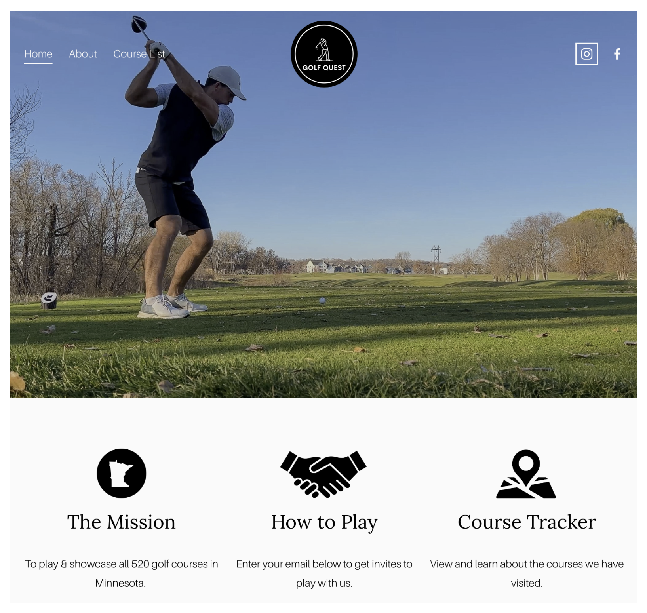The image size is (647, 613).
Task: Navigate to Course List
Action: (139, 54)
